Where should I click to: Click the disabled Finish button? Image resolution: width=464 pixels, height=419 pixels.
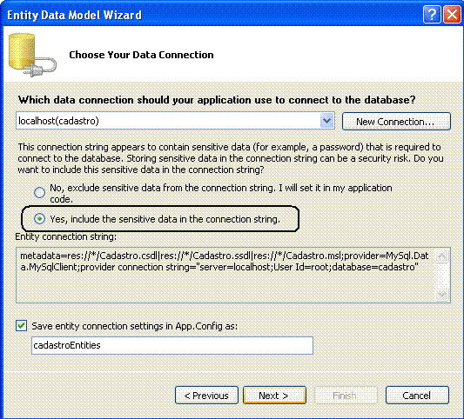pos(346,395)
